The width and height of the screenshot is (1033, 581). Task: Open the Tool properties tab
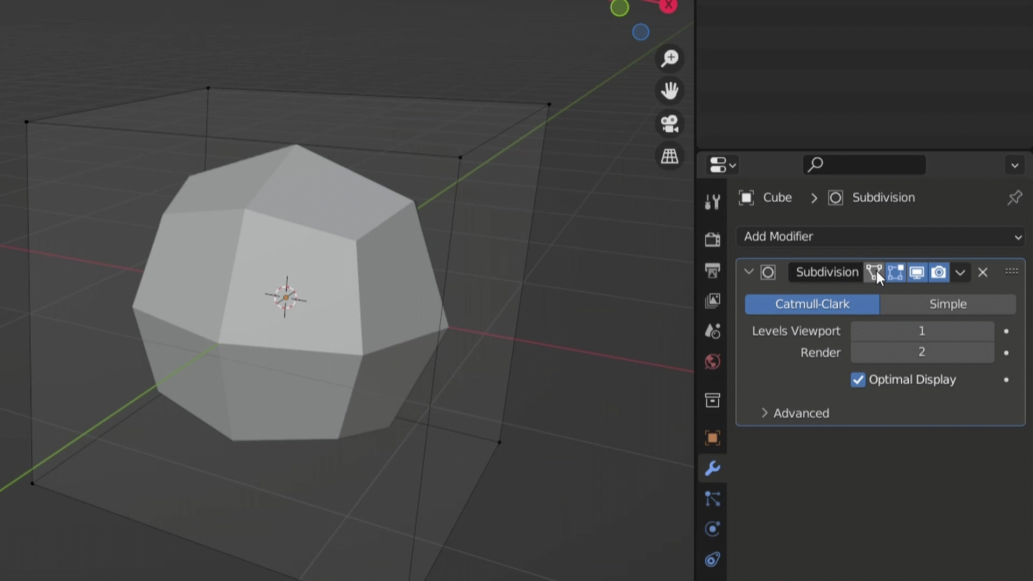(712, 202)
